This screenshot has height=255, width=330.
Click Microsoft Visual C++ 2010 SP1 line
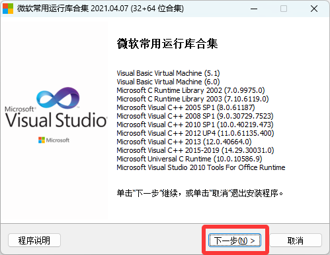tap(195, 125)
